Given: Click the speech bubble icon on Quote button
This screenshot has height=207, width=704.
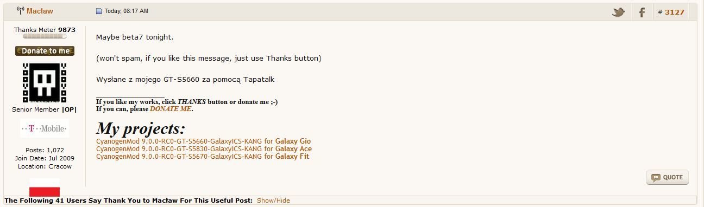Looking at the screenshot, I should (656, 177).
